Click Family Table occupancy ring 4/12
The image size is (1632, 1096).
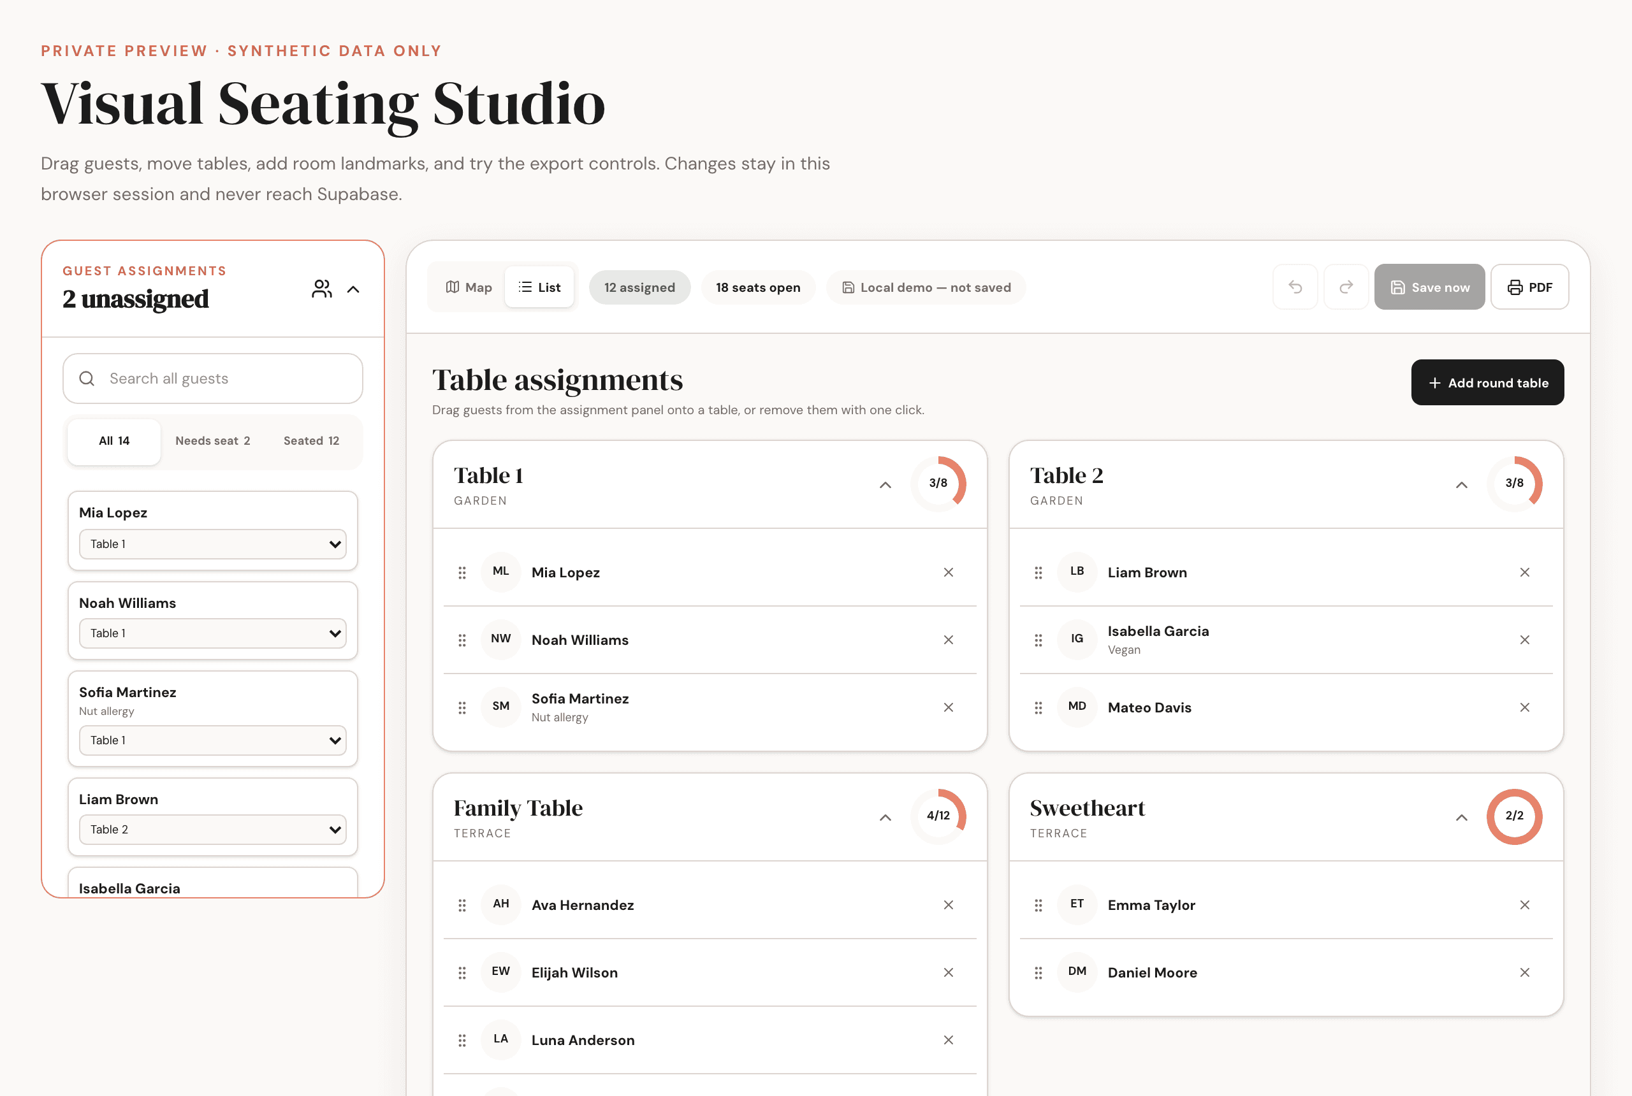(x=938, y=816)
